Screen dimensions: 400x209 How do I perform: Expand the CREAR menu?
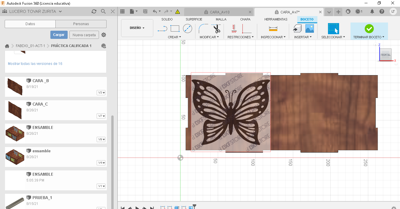coord(174,37)
